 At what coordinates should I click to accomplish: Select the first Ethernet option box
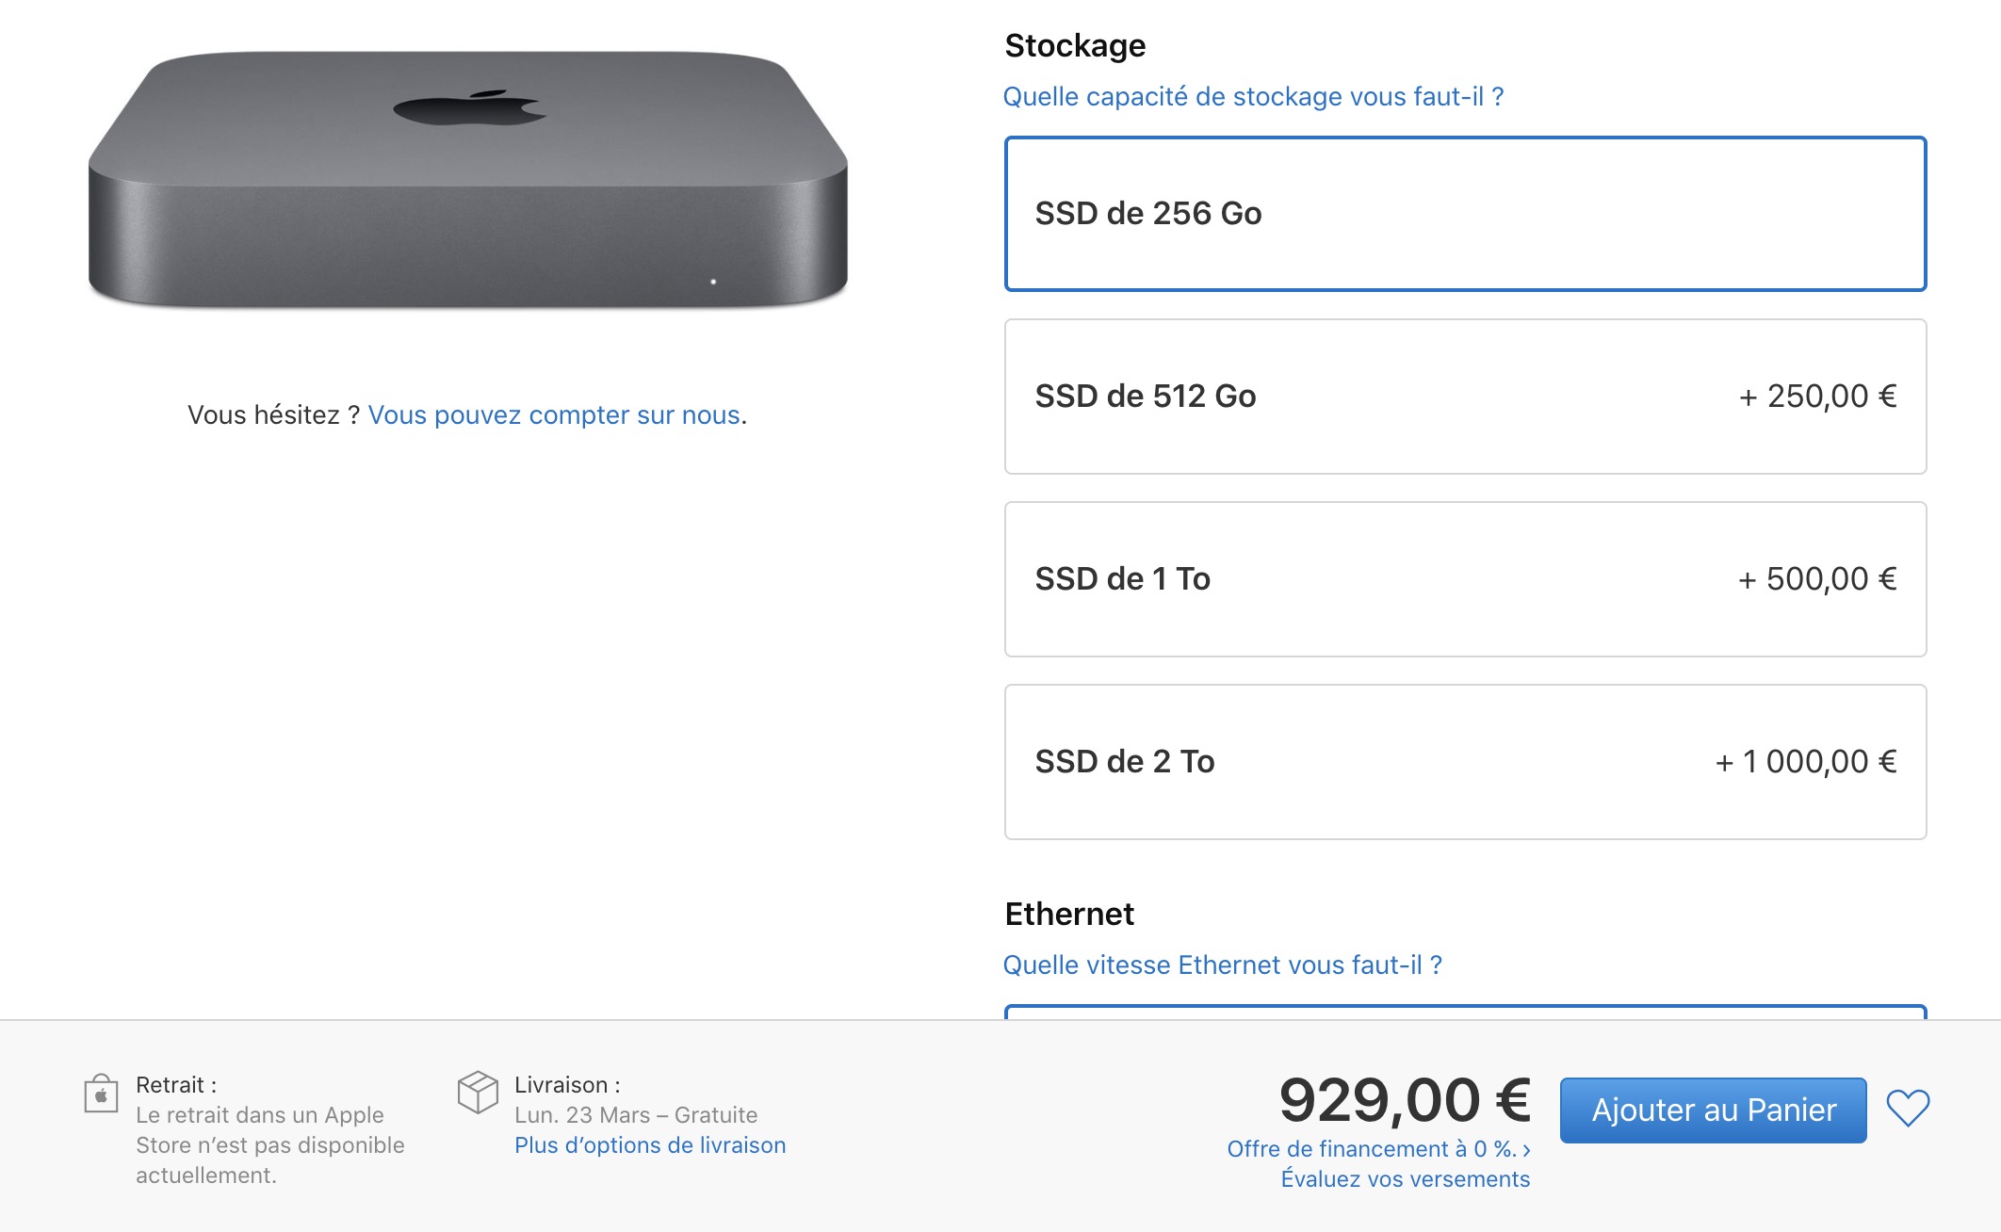(1465, 1013)
